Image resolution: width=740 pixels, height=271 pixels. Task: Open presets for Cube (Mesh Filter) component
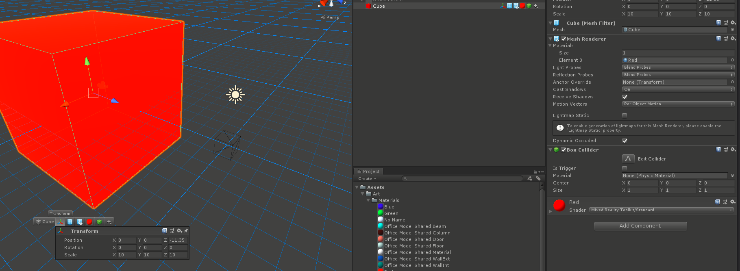726,23
